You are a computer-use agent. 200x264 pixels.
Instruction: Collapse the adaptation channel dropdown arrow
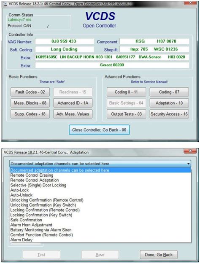click(188, 164)
